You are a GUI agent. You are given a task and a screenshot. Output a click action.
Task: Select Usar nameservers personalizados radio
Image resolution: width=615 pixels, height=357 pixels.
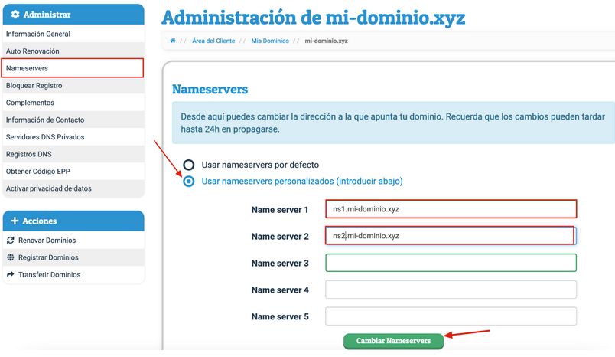tap(188, 182)
